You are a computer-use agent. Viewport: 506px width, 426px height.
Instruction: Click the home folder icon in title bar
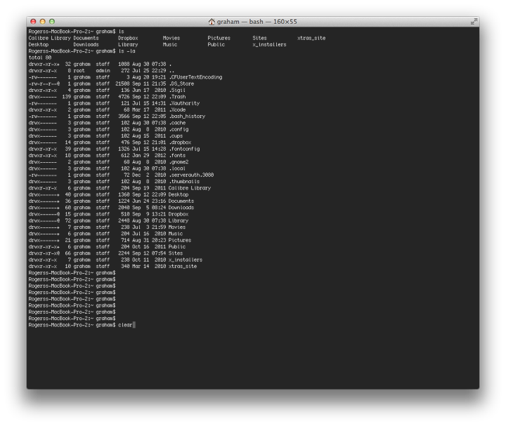click(212, 22)
